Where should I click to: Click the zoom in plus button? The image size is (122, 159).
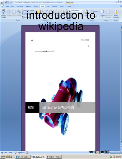pyautogui.click(x=121, y=152)
